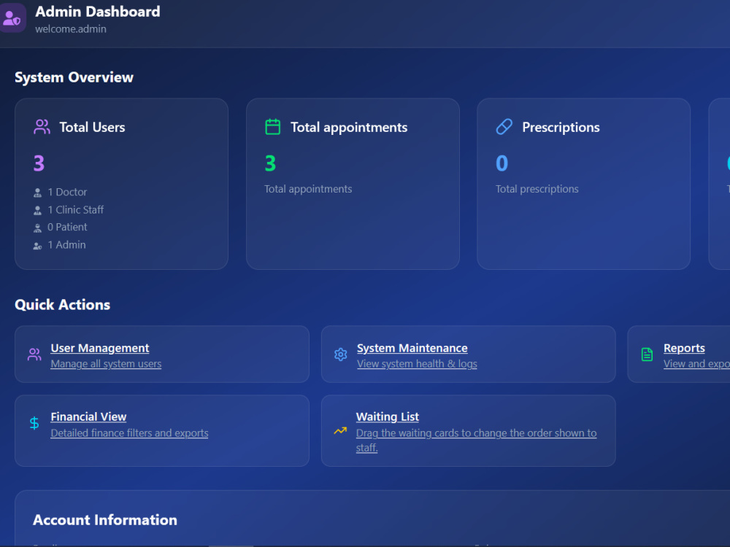The height and width of the screenshot is (547, 730).
Task: Click the 1 Doctor entry
Action: [x=67, y=192]
